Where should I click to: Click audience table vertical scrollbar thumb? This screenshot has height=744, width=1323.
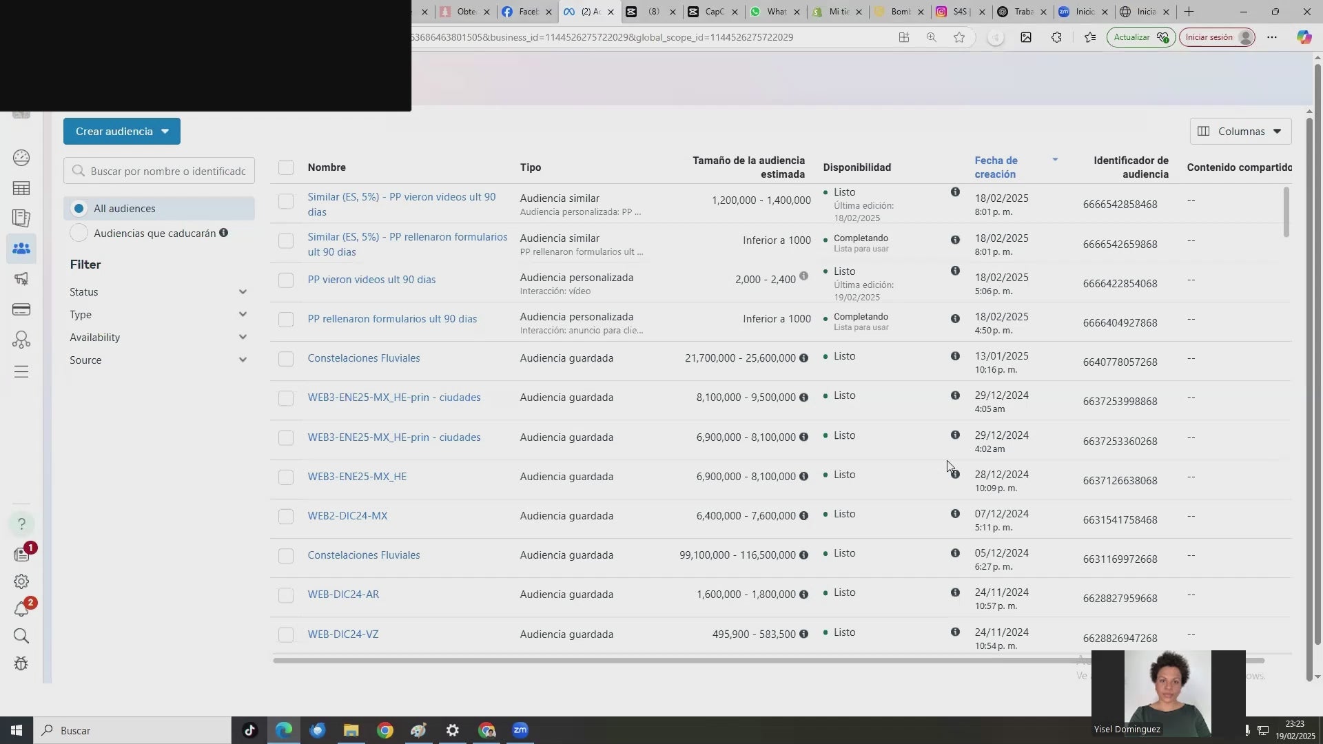coord(1286,212)
